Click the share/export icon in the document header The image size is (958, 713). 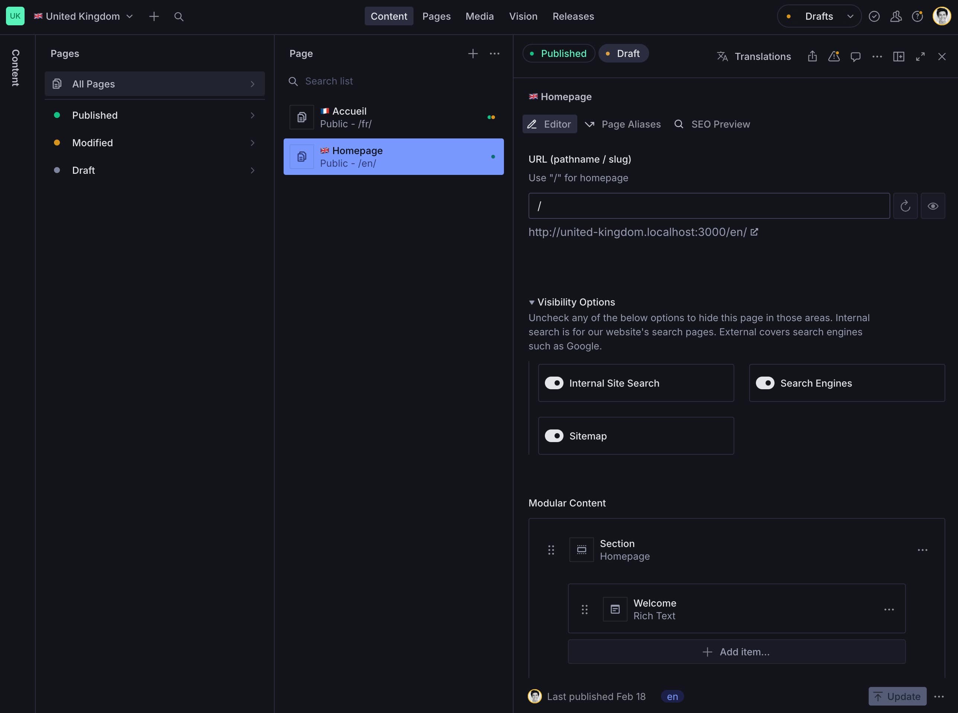pyautogui.click(x=812, y=57)
